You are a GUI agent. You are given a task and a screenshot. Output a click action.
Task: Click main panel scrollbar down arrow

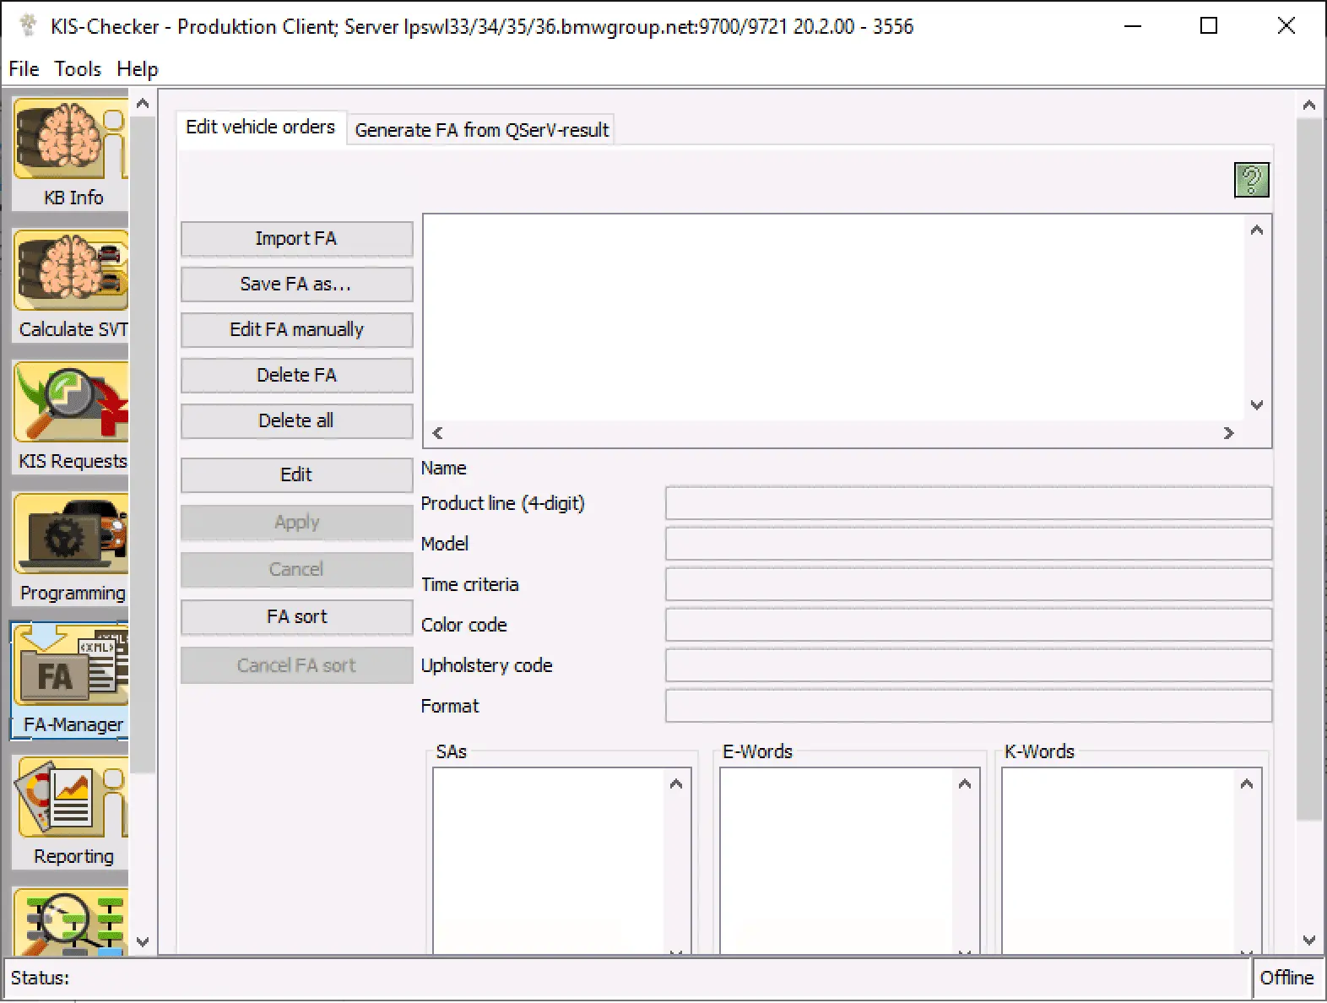coord(1309,940)
